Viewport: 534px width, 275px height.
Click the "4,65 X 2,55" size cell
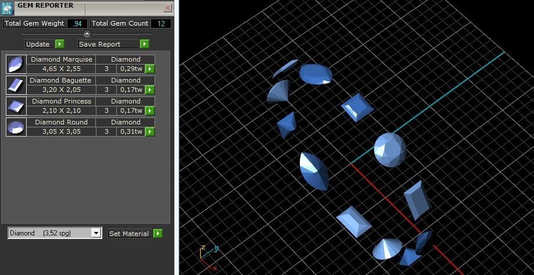(61, 69)
